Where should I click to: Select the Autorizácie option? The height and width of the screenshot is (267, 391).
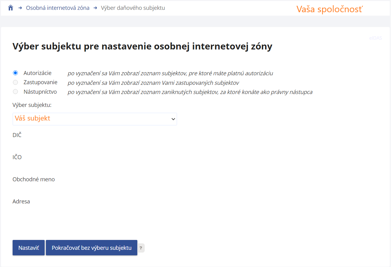(x=15, y=73)
